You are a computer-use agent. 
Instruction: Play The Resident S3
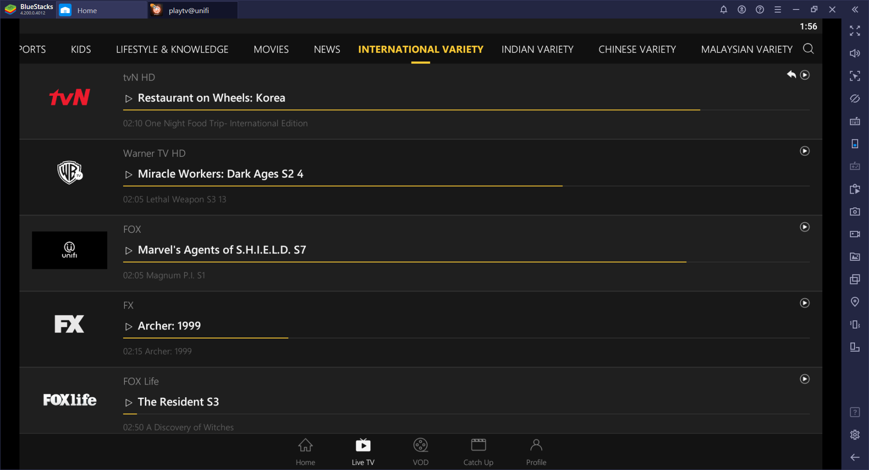(172, 402)
